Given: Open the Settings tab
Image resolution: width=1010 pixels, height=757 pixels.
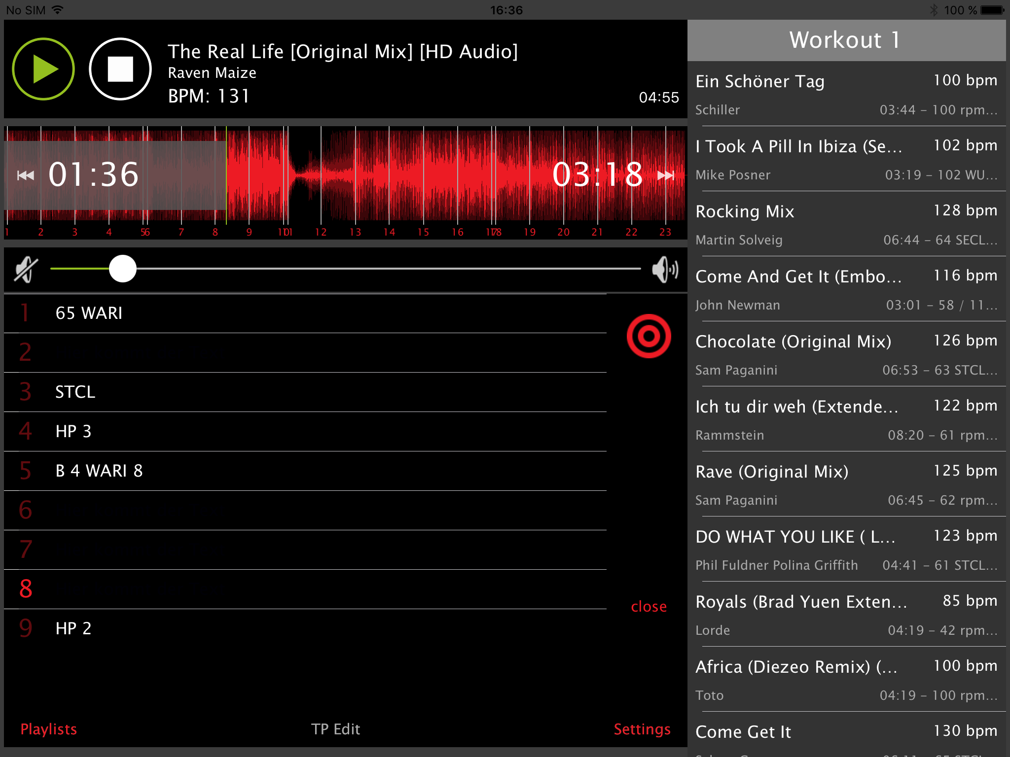Looking at the screenshot, I should click(x=642, y=729).
